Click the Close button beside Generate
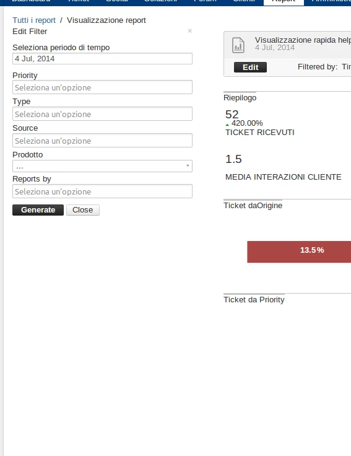The height and width of the screenshot is (456, 351). point(83,210)
